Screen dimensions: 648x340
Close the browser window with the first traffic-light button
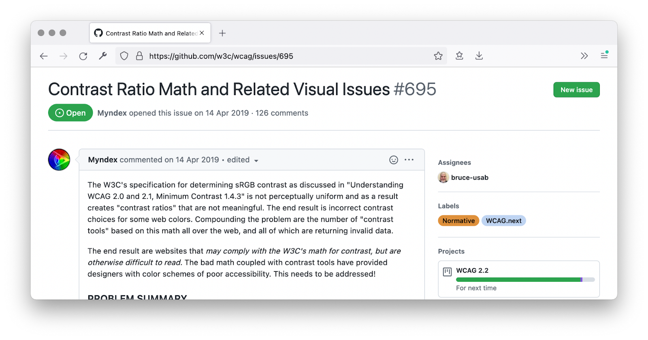[x=41, y=33]
